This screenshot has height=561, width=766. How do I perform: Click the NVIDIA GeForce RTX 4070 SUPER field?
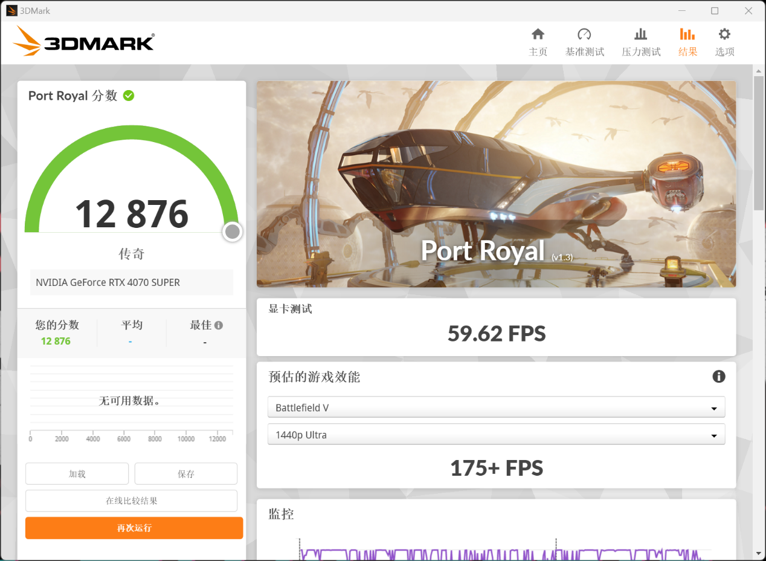coord(132,282)
